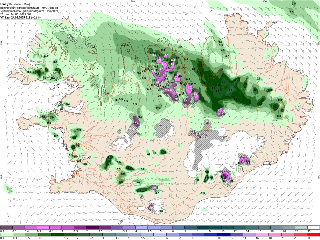
Task: Click the 0.1 label in rain legend
Action: click(2, 238)
